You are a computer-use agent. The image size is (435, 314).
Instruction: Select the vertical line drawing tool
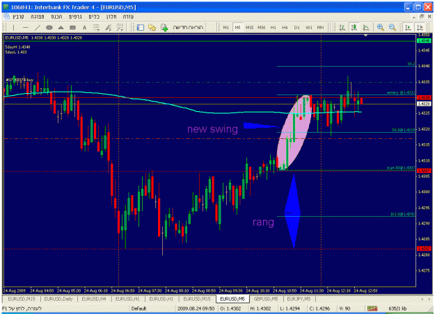click(14, 27)
